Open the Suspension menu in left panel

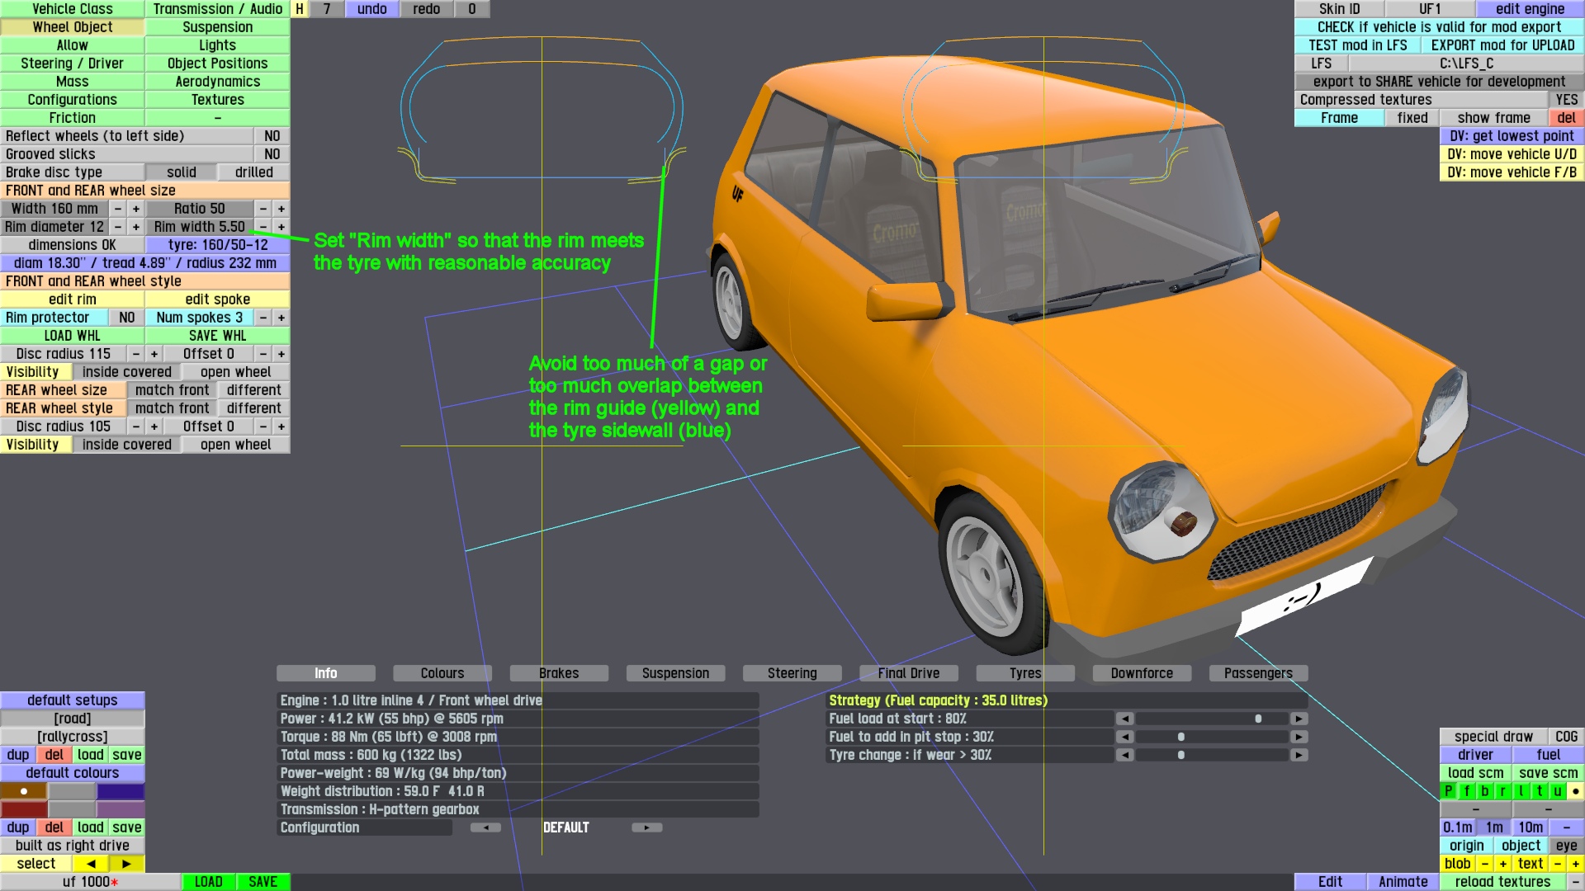pyautogui.click(x=217, y=27)
